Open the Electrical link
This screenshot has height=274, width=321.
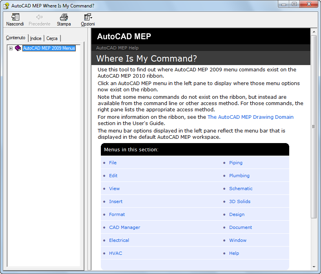tap(119, 240)
